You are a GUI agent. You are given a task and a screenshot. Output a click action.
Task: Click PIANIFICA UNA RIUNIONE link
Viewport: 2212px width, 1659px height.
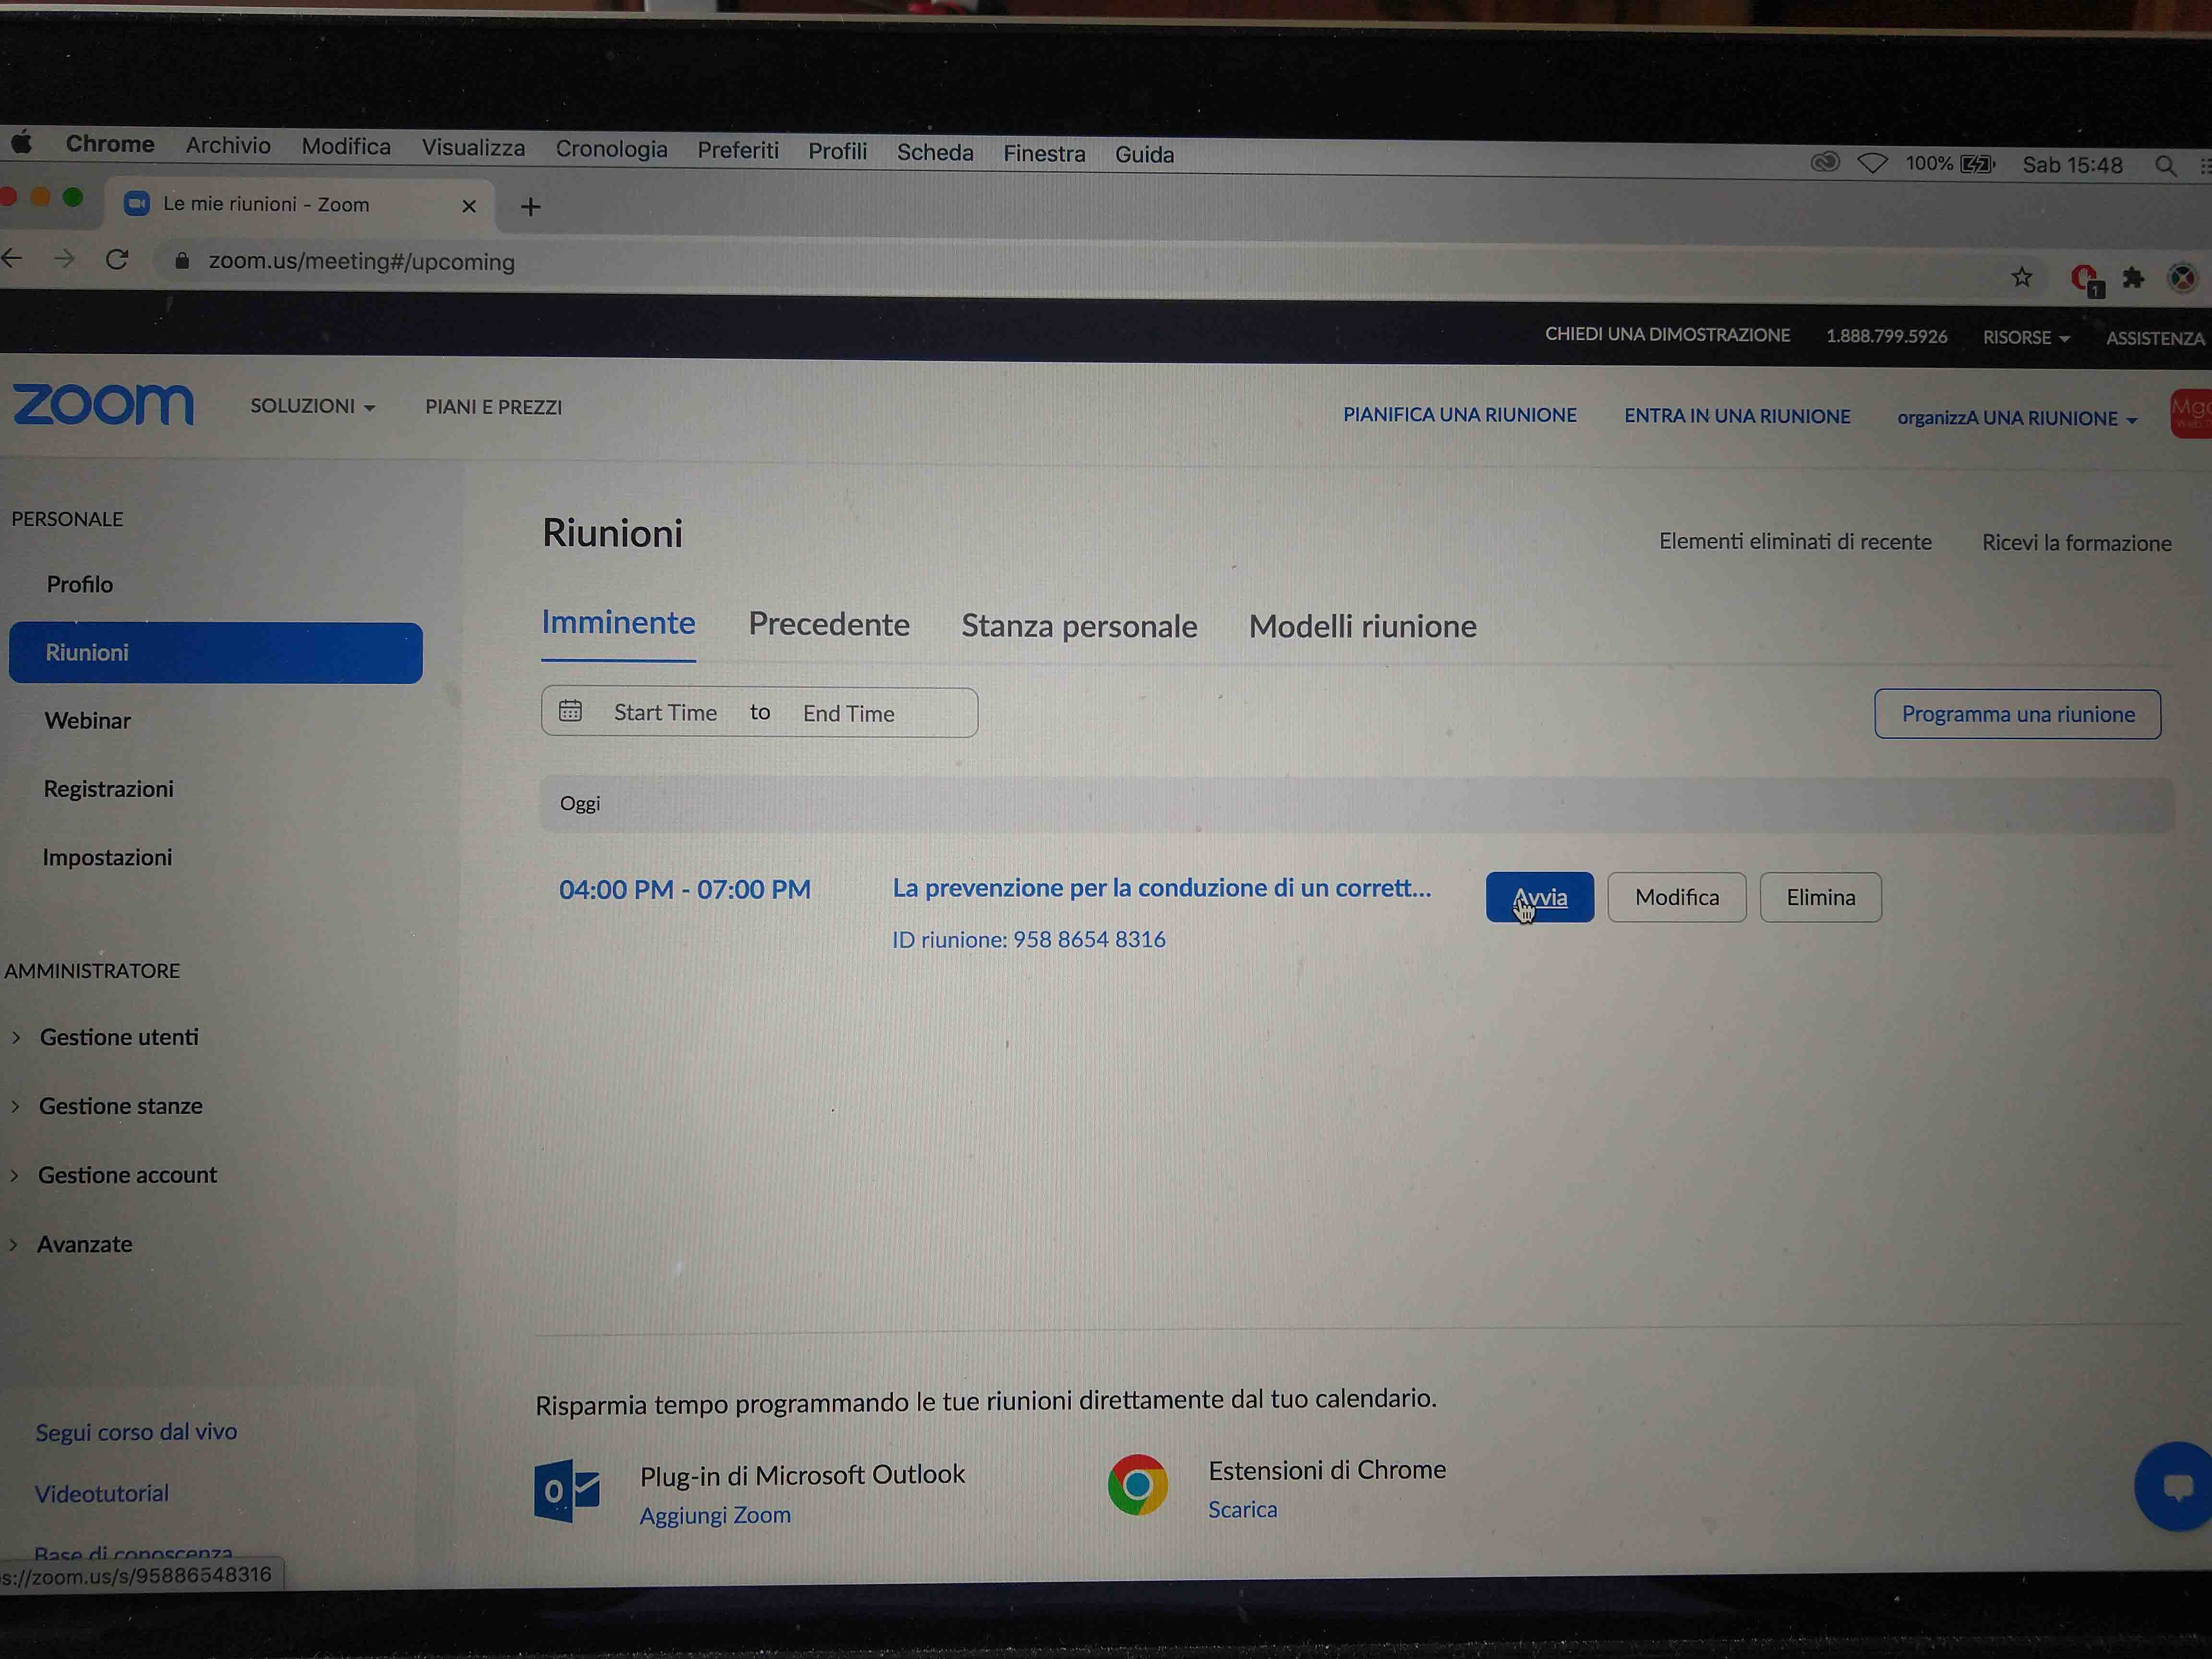(1459, 415)
